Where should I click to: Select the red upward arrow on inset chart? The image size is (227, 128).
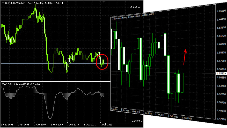(x=185, y=57)
